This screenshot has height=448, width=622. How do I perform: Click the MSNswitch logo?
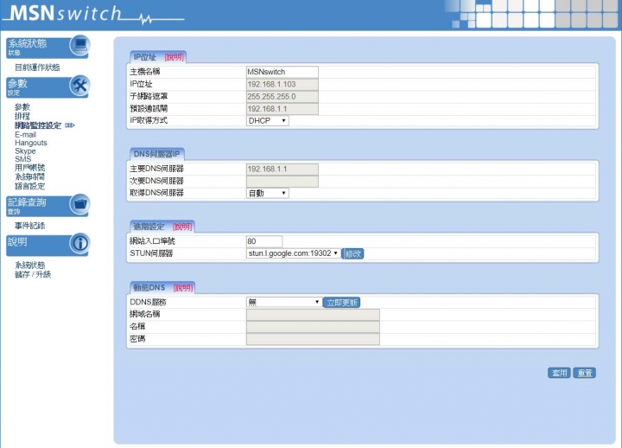coord(93,15)
